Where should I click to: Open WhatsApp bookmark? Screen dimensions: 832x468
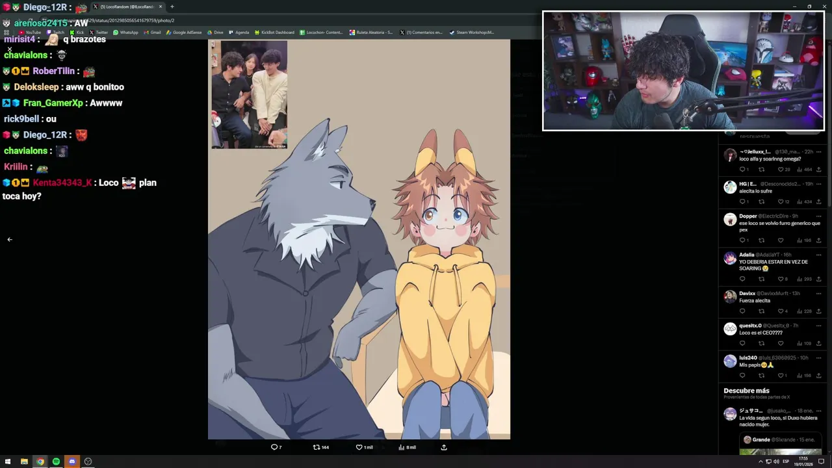[x=125, y=32]
